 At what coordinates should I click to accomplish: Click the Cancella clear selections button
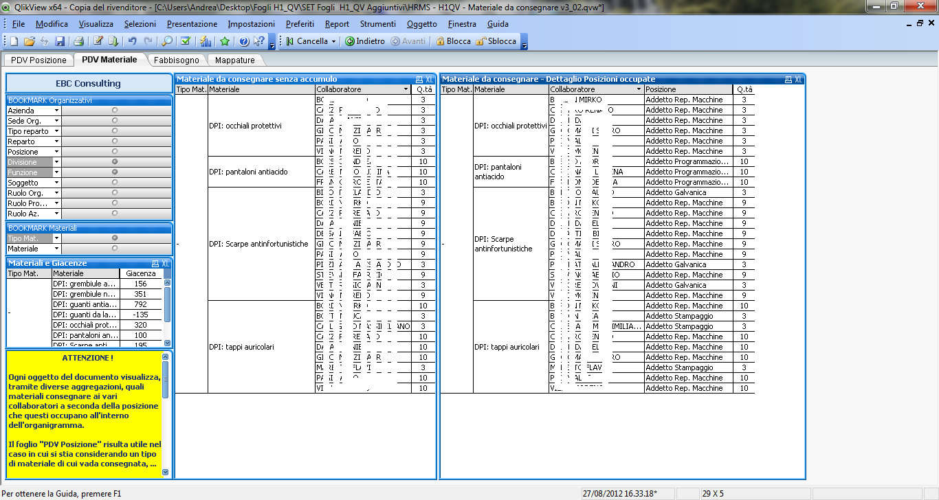[x=307, y=41]
